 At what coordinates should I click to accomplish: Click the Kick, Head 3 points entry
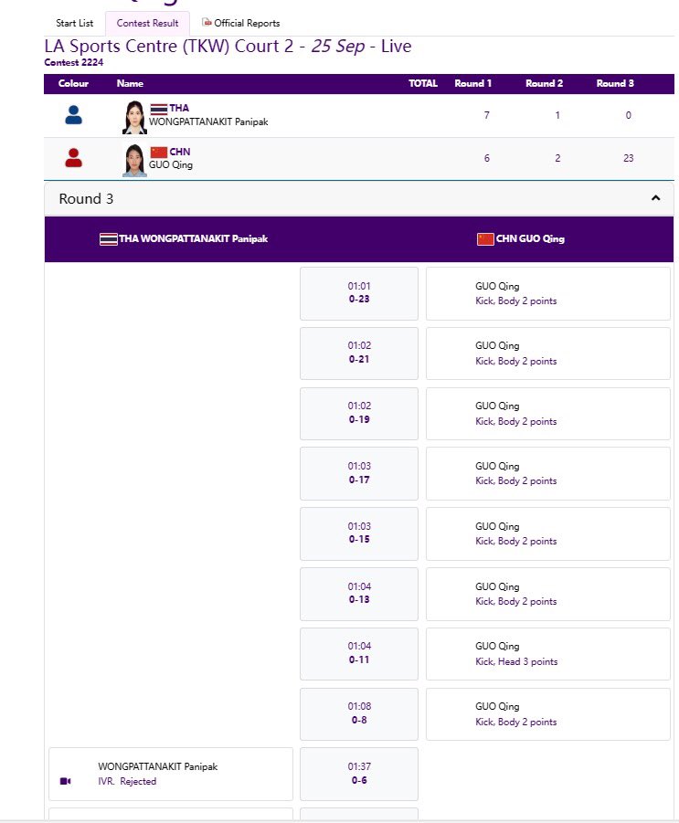(x=516, y=661)
